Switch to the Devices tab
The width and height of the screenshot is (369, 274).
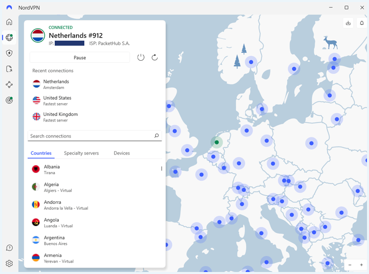121,153
